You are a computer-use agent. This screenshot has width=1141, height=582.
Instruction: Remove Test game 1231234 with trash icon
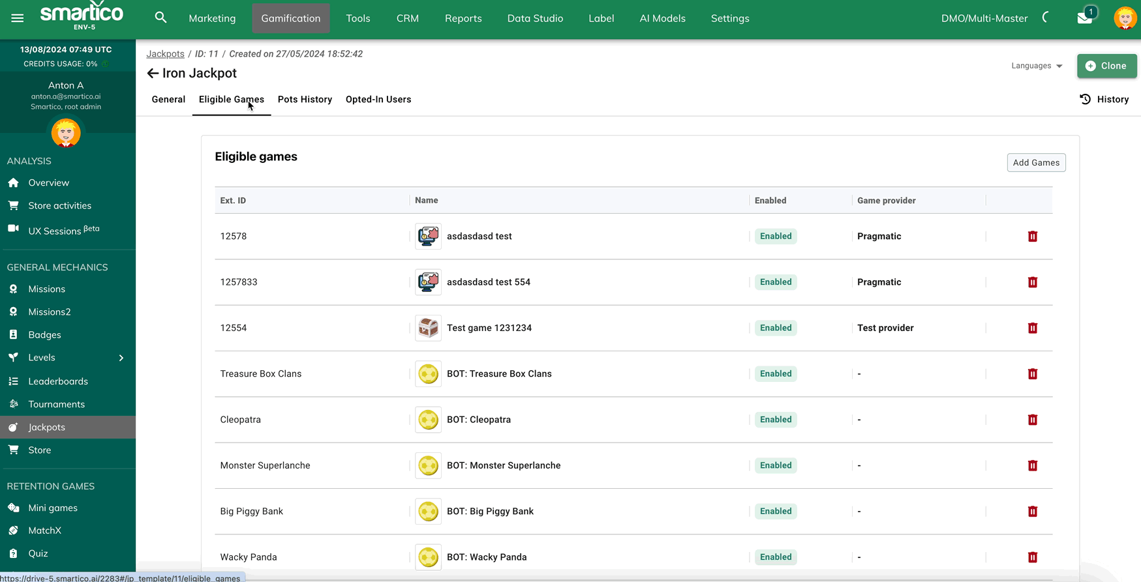(x=1032, y=328)
